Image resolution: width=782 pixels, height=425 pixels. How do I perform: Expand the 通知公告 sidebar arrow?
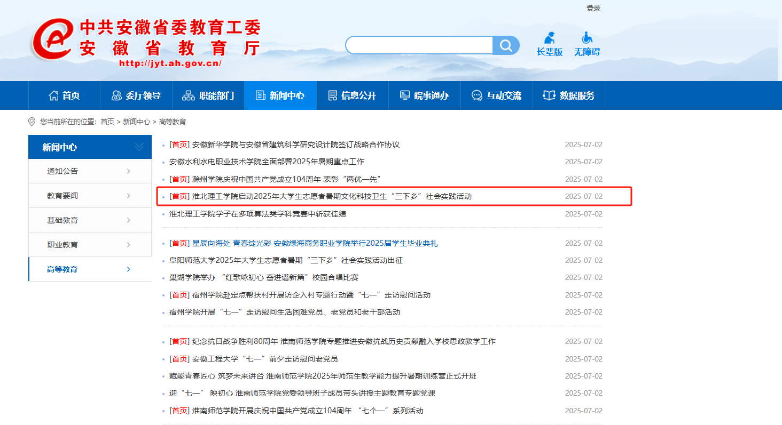pos(129,171)
